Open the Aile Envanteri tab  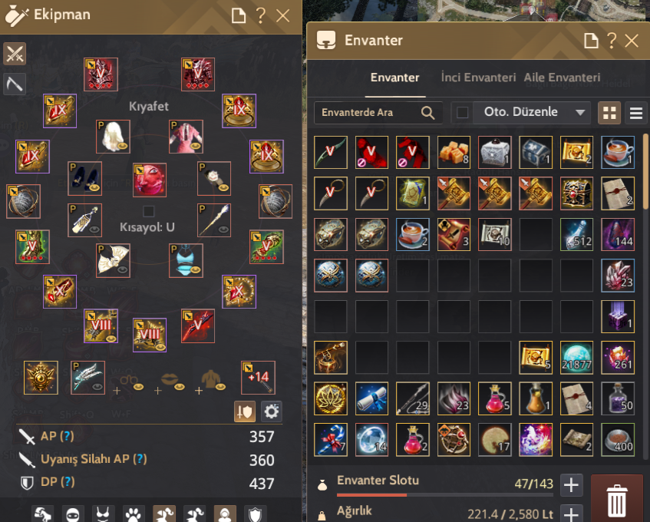pos(562,78)
